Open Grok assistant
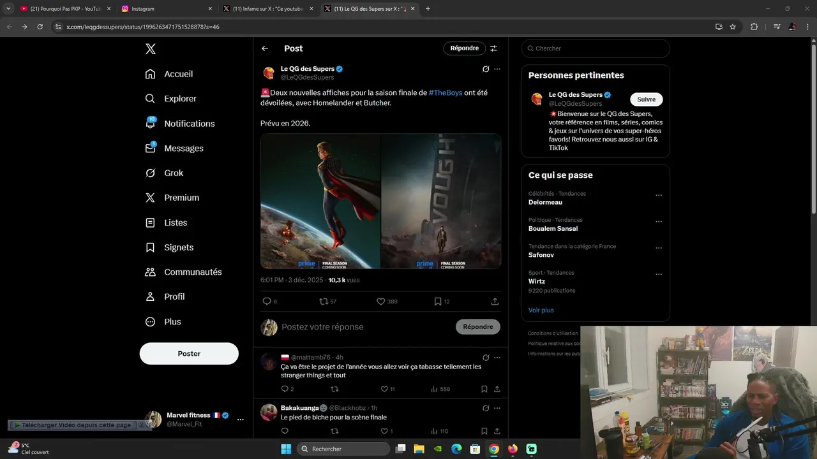The width and height of the screenshot is (817, 459). coord(164,173)
